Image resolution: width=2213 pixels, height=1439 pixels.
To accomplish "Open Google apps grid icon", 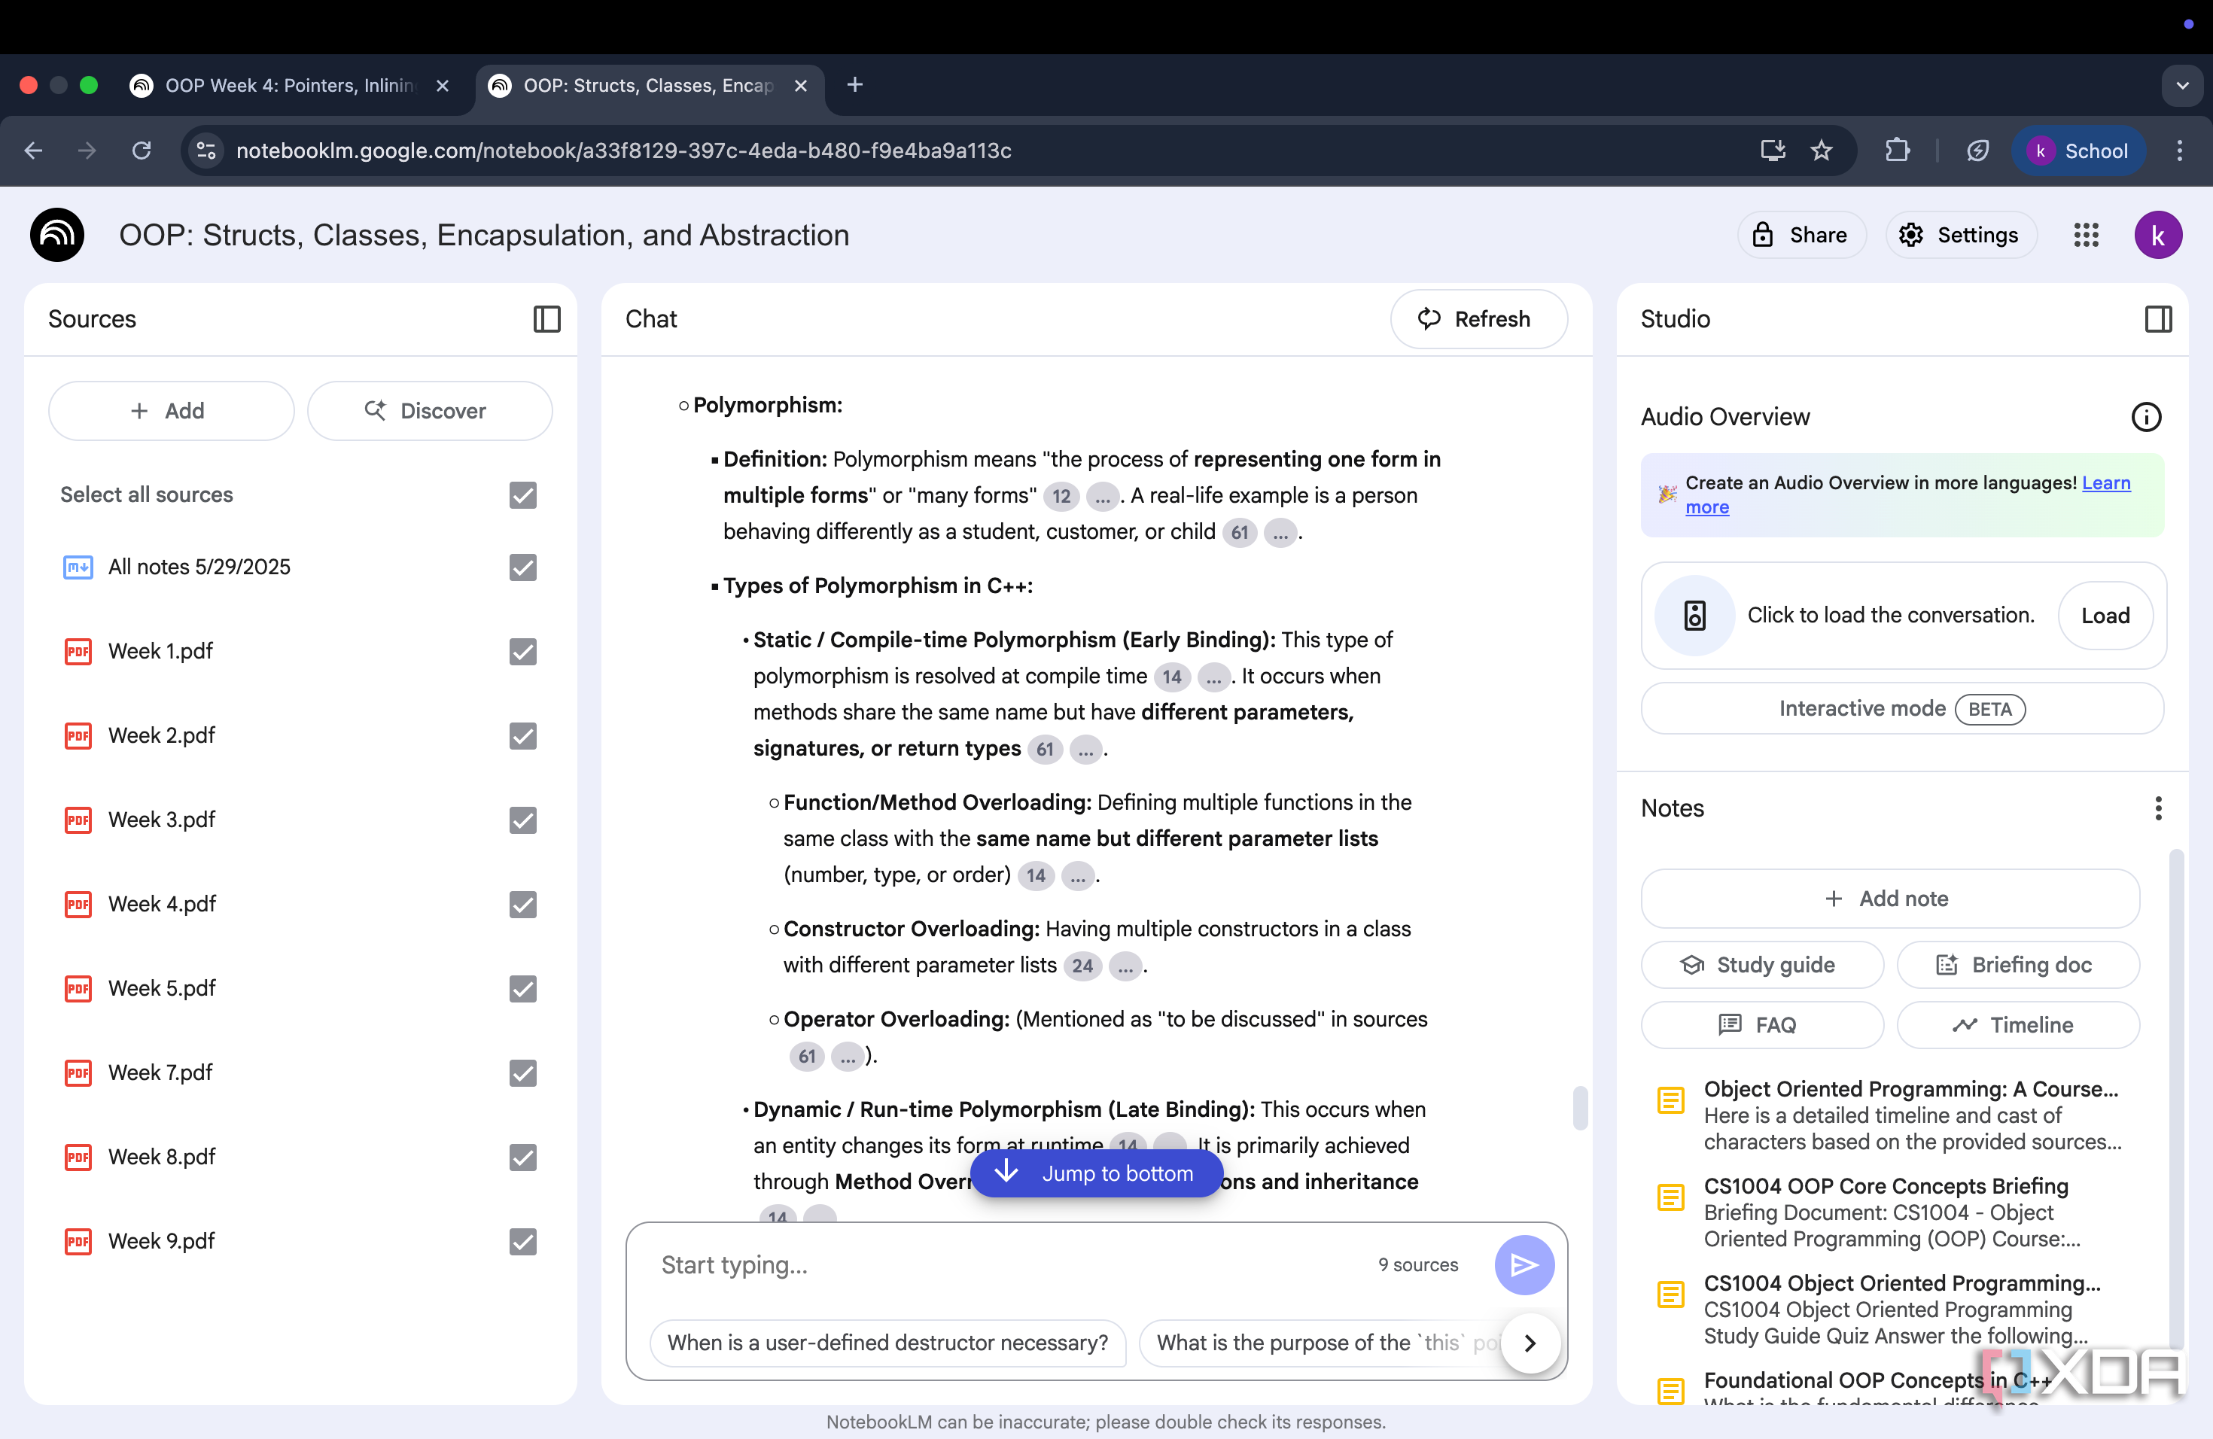I will (x=2086, y=235).
